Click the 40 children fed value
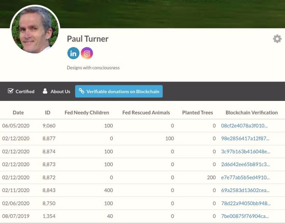This screenshot has height=223, width=285. coord(110,216)
